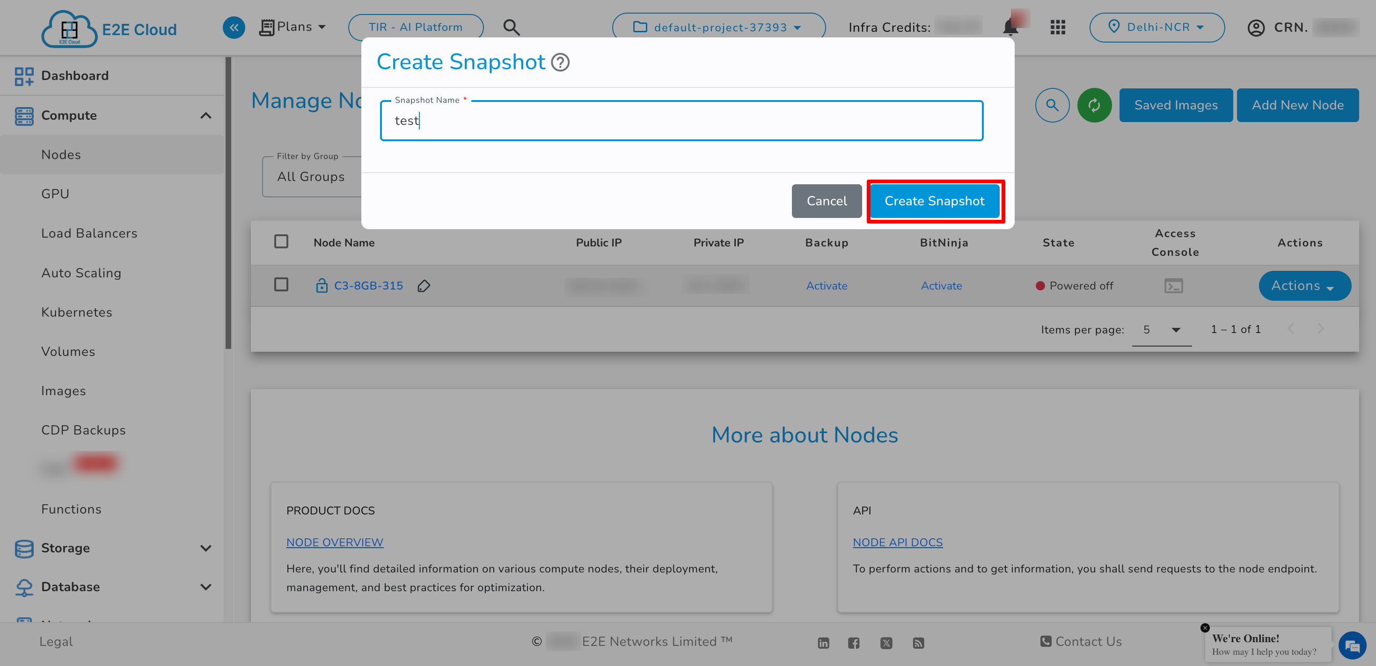Screen dimensions: 1376x666
Task: Check the checkbox for node C3-8GB-315
Action: (281, 285)
